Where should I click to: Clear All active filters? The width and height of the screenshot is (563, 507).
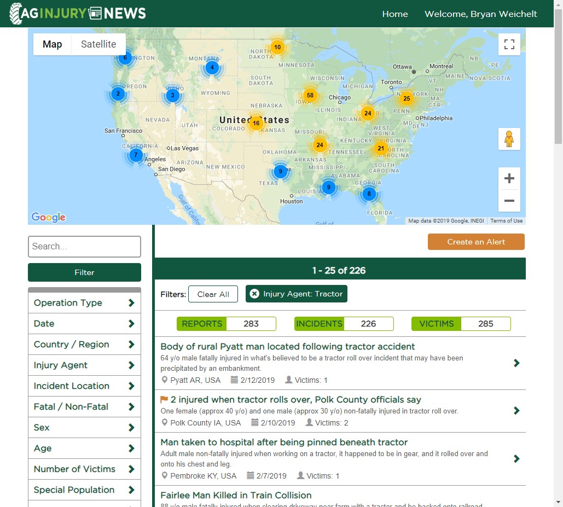tap(213, 294)
